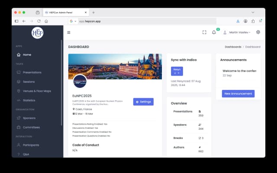Click the Venues & Floor Maps pin icon
Image resolution: width=277 pixels, height=173 pixels.
point(19,91)
